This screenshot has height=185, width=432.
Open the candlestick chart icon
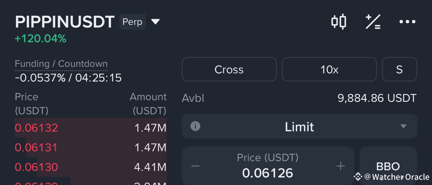[x=338, y=22]
